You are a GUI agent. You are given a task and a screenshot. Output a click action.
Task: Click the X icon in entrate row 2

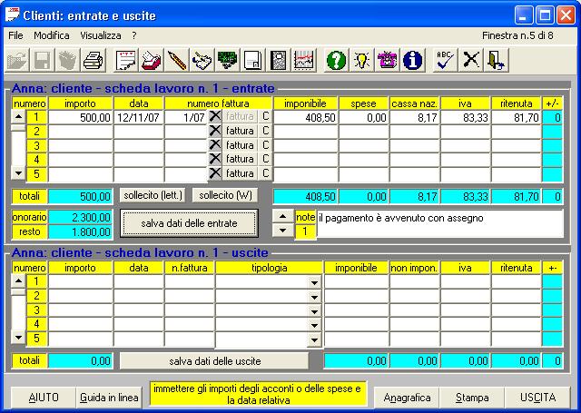(x=215, y=131)
